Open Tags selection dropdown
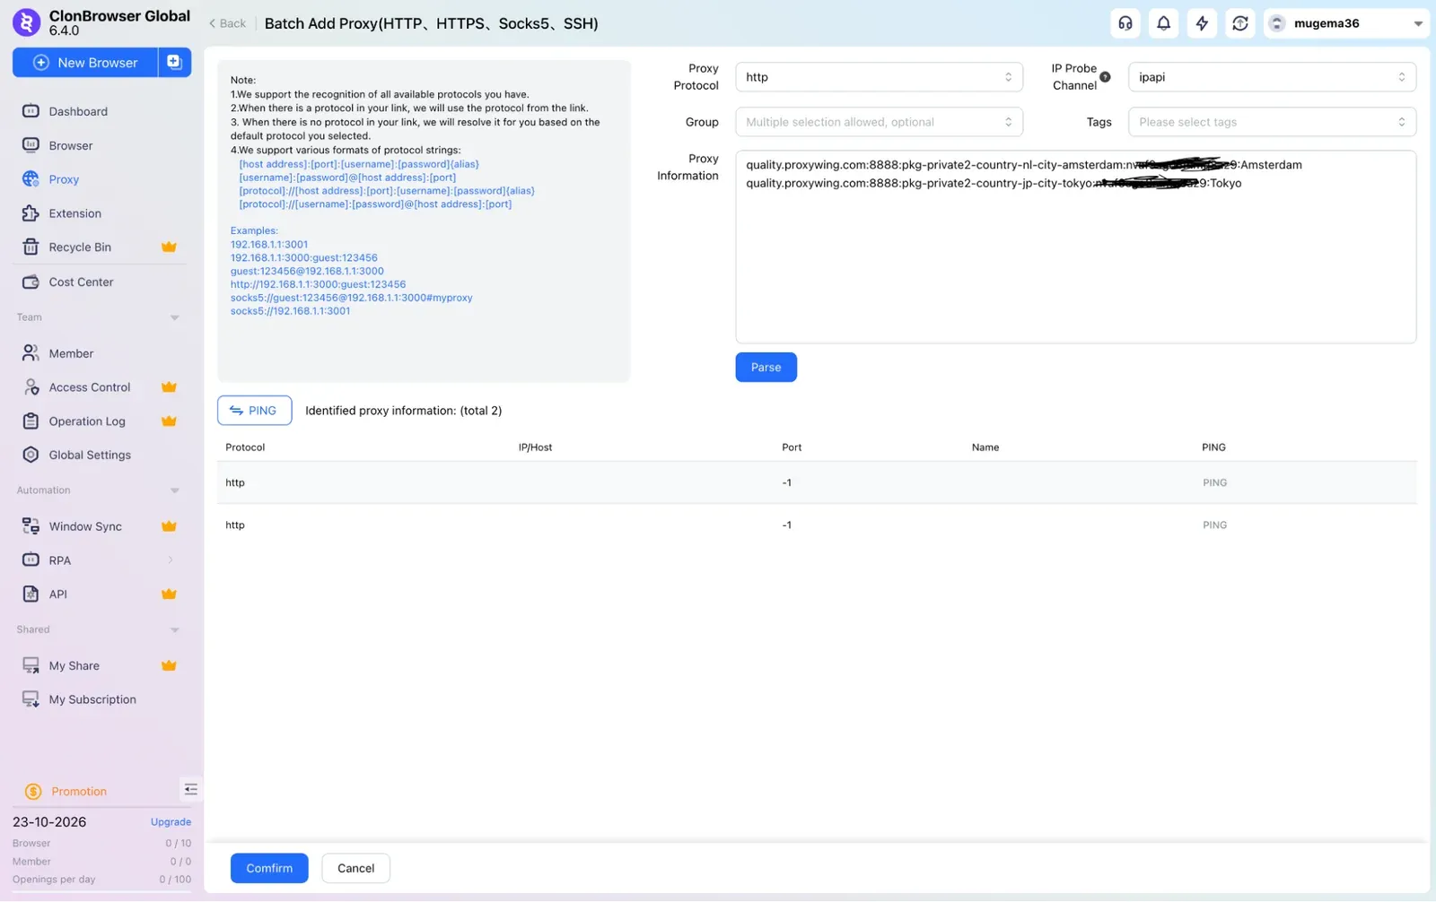This screenshot has width=1436, height=902. (1272, 122)
